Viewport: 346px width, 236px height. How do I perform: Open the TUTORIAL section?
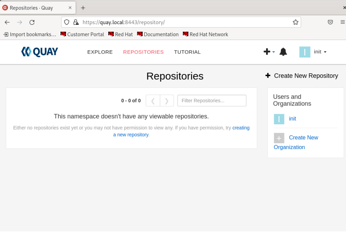tap(187, 52)
